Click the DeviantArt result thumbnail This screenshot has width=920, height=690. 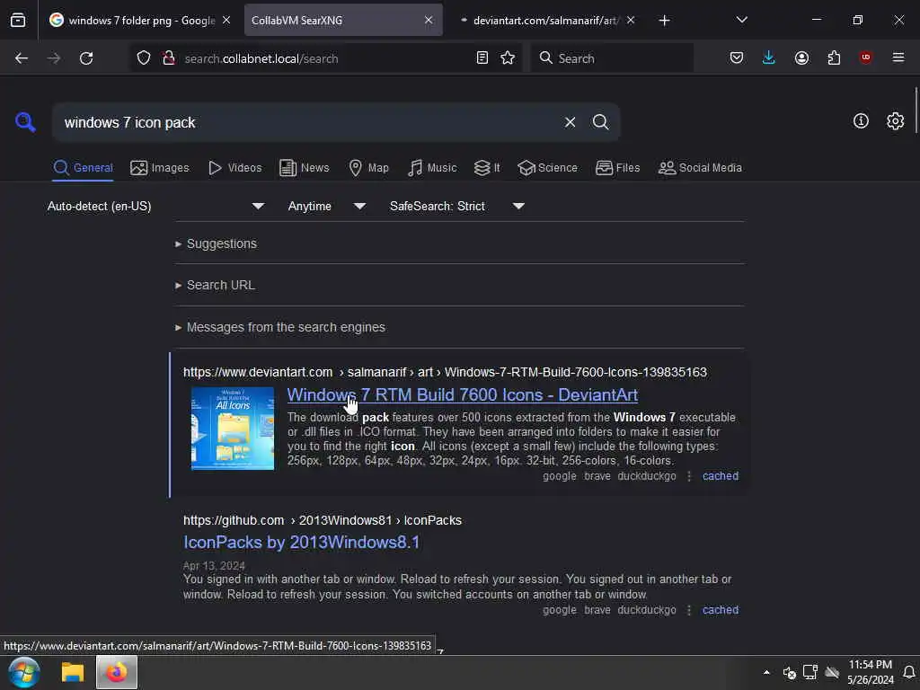tap(233, 429)
